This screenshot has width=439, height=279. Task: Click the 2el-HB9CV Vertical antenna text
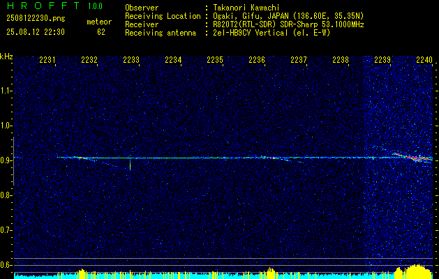point(270,33)
